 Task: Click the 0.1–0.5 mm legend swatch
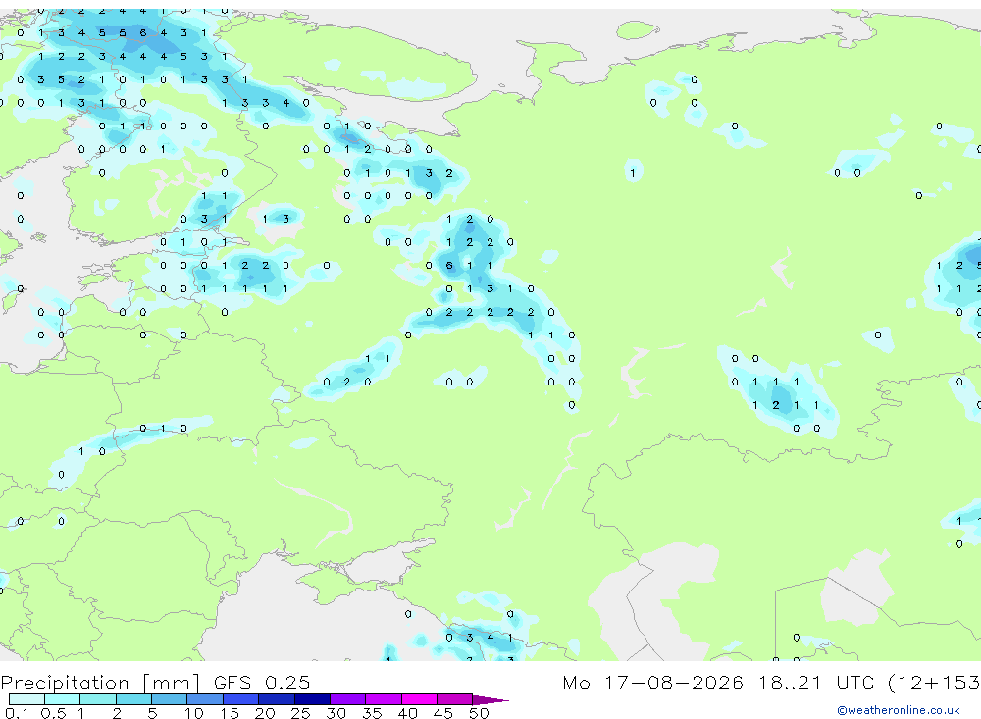tap(26, 699)
